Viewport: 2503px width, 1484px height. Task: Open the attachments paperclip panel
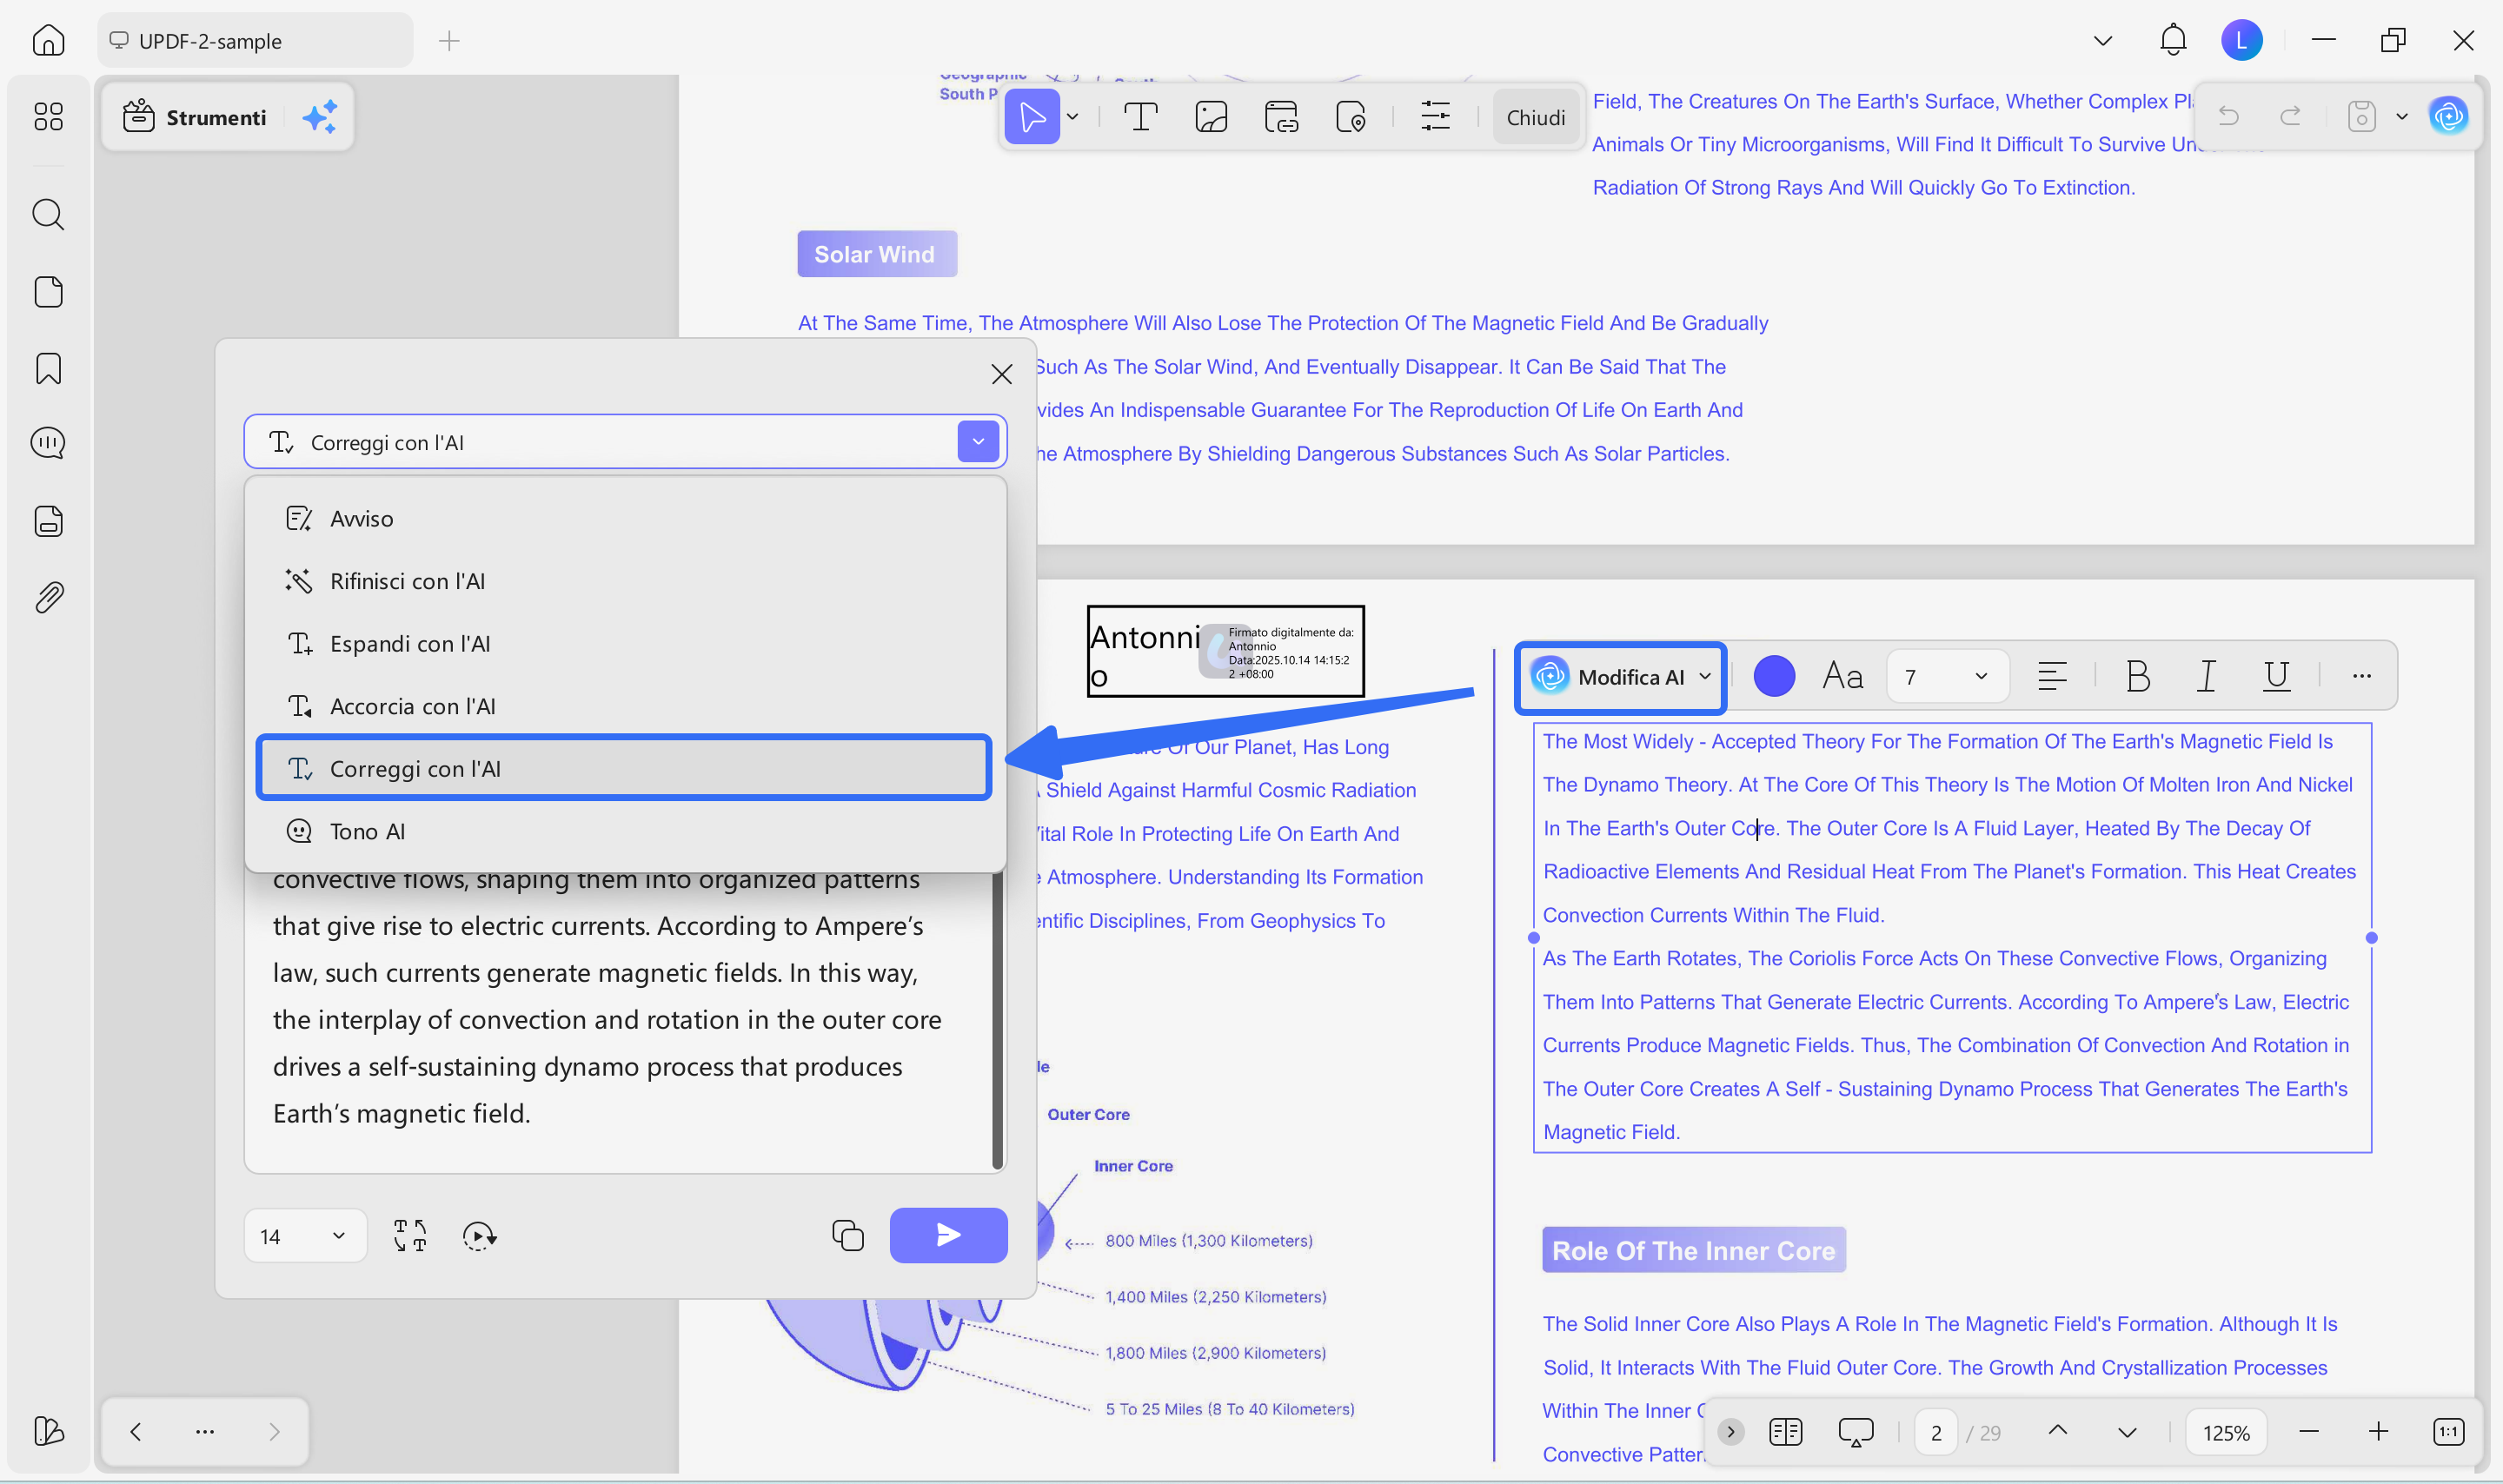pos(48,597)
